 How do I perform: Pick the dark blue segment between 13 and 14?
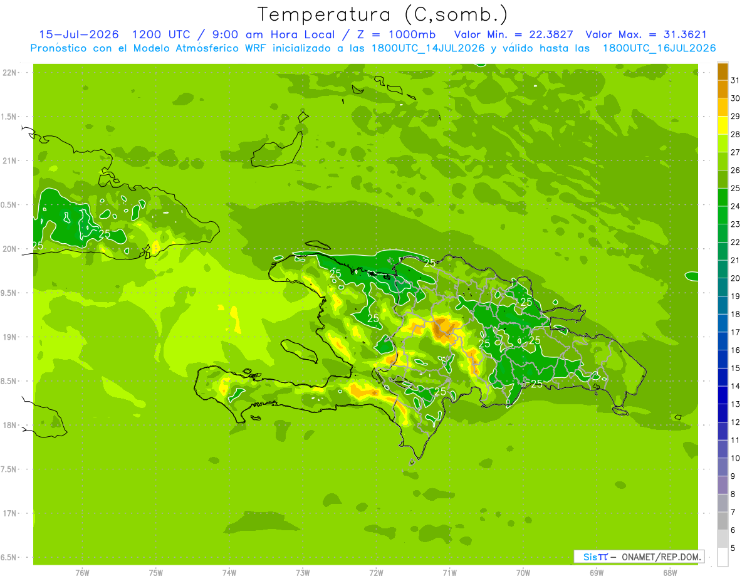(x=723, y=395)
